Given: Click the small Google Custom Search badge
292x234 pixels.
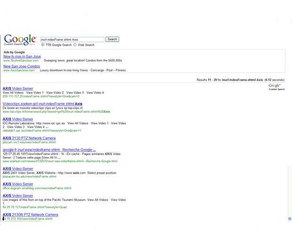Looking at the screenshot, I should click(x=276, y=87).
